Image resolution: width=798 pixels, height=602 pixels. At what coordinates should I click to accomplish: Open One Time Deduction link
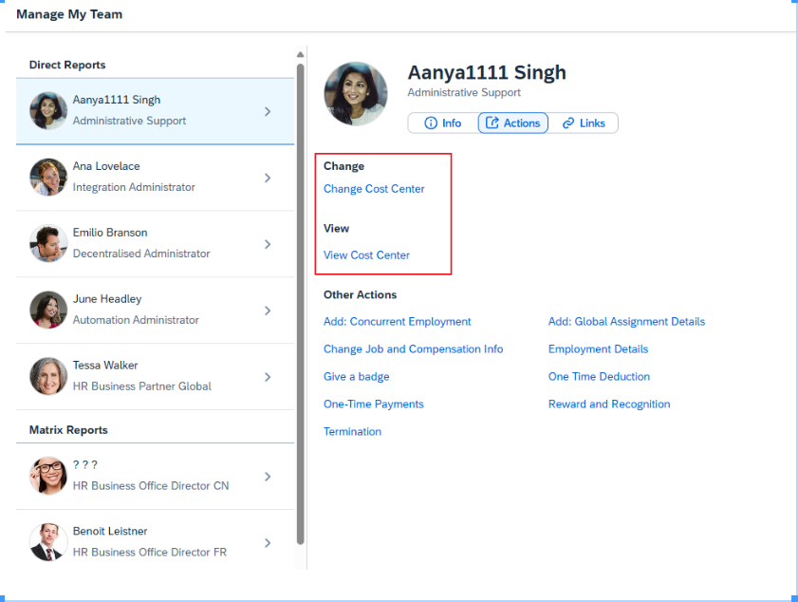pos(599,377)
